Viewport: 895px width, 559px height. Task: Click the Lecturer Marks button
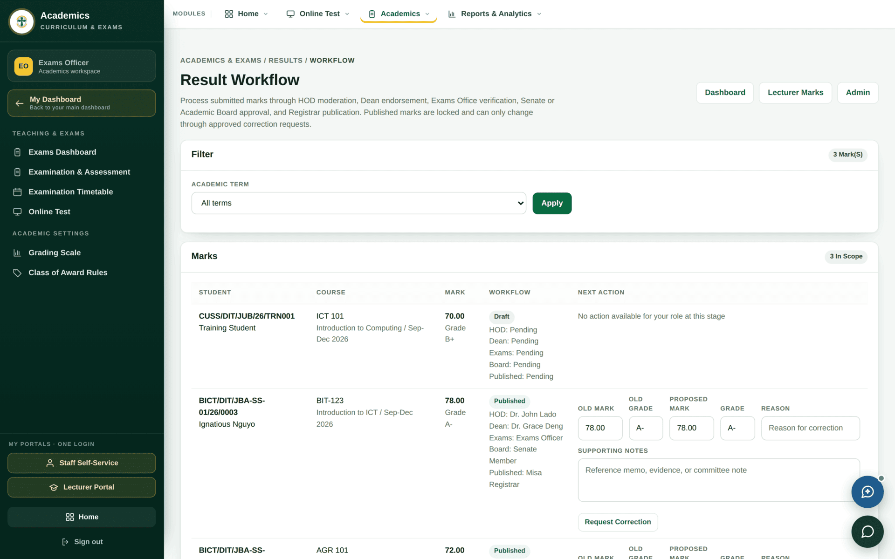click(795, 93)
